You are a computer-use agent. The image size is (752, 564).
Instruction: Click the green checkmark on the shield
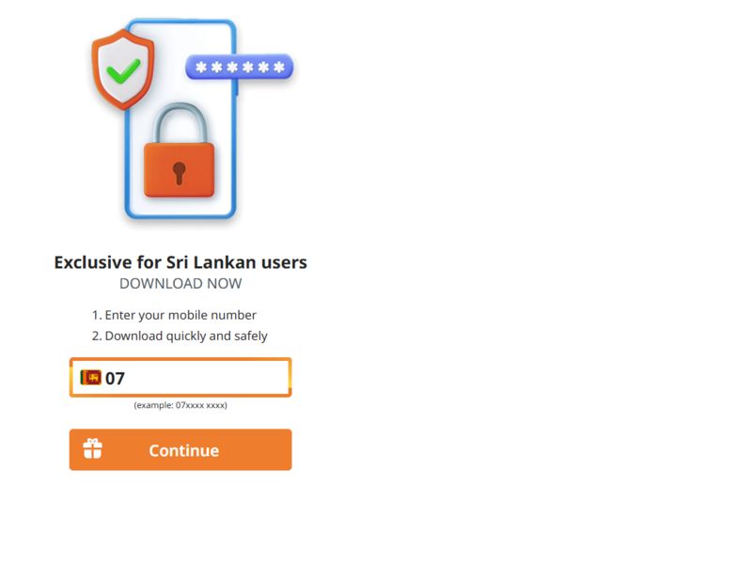(x=123, y=68)
